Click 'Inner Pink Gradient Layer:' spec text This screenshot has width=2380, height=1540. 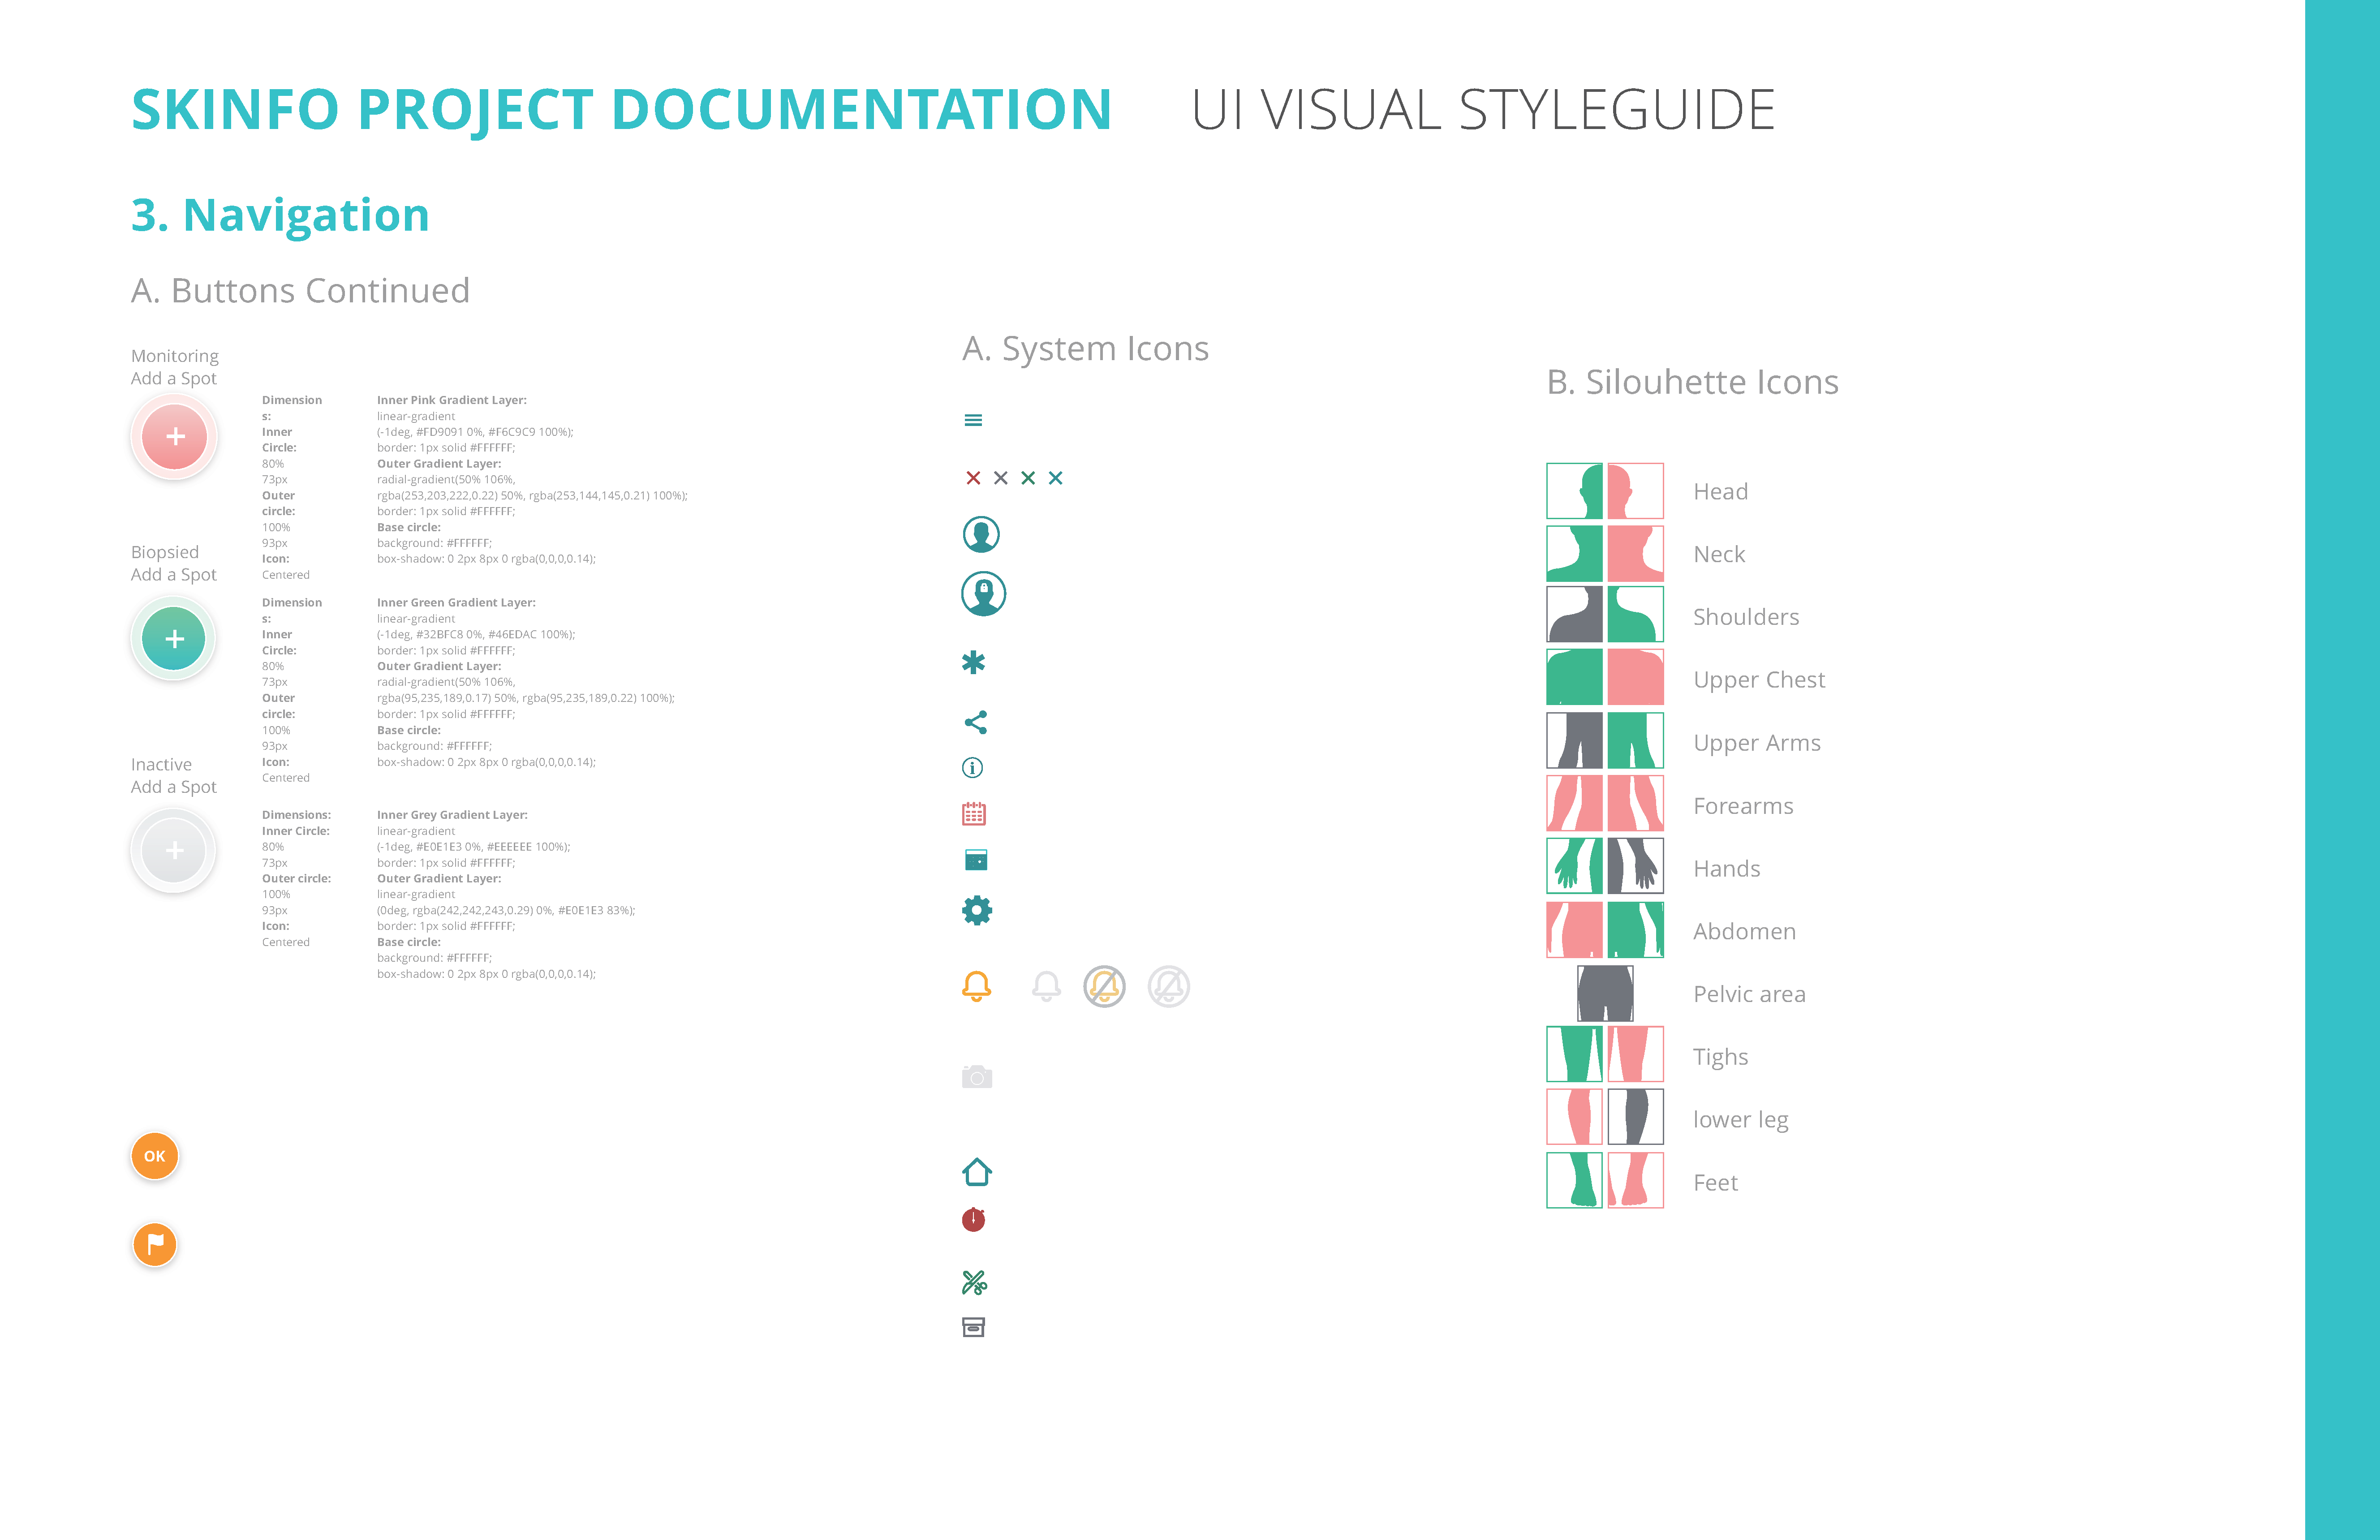452,400
